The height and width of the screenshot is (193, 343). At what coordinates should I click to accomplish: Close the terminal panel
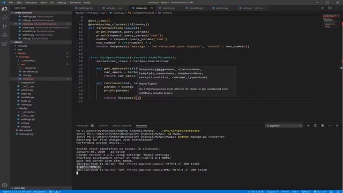tap(337, 125)
